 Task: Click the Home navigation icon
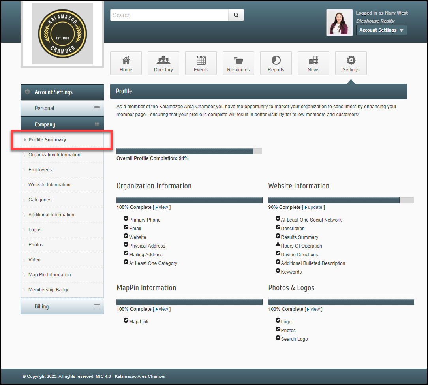click(126, 60)
